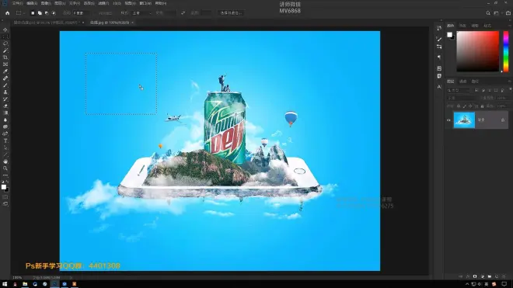
Task: Select the Crop tool in toolbar
Action: click(x=5, y=57)
